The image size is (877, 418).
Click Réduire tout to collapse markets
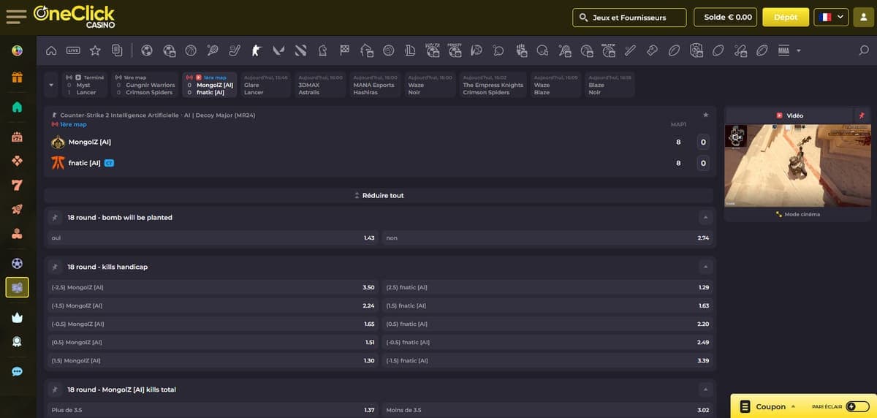pos(379,195)
